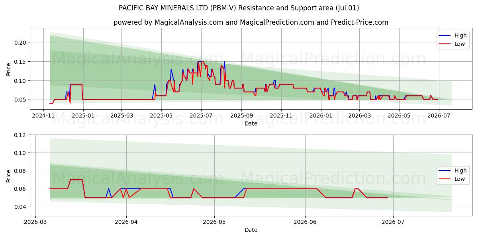Click the bottom chart's 'Date' axis label
The height and width of the screenshot is (239, 478).
click(251, 230)
